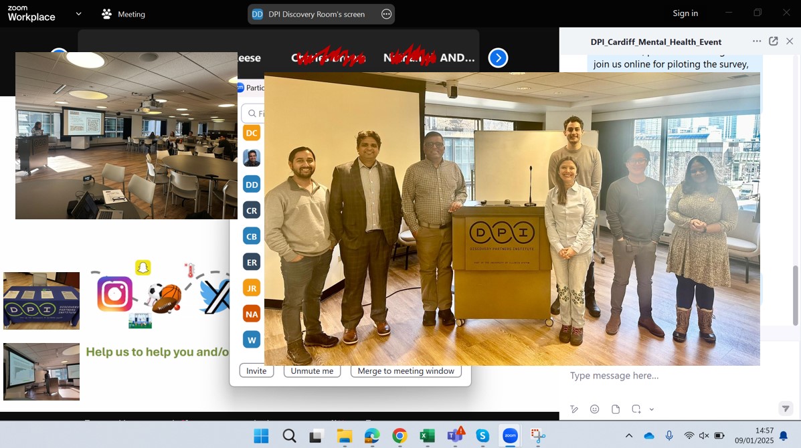The height and width of the screenshot is (448, 801).
Task: Click the muted volume tray icon
Action: tap(704, 436)
